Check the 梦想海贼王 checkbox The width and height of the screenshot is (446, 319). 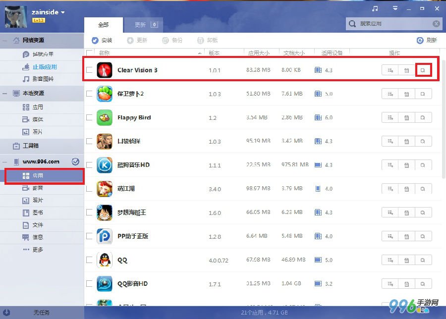pos(89,213)
